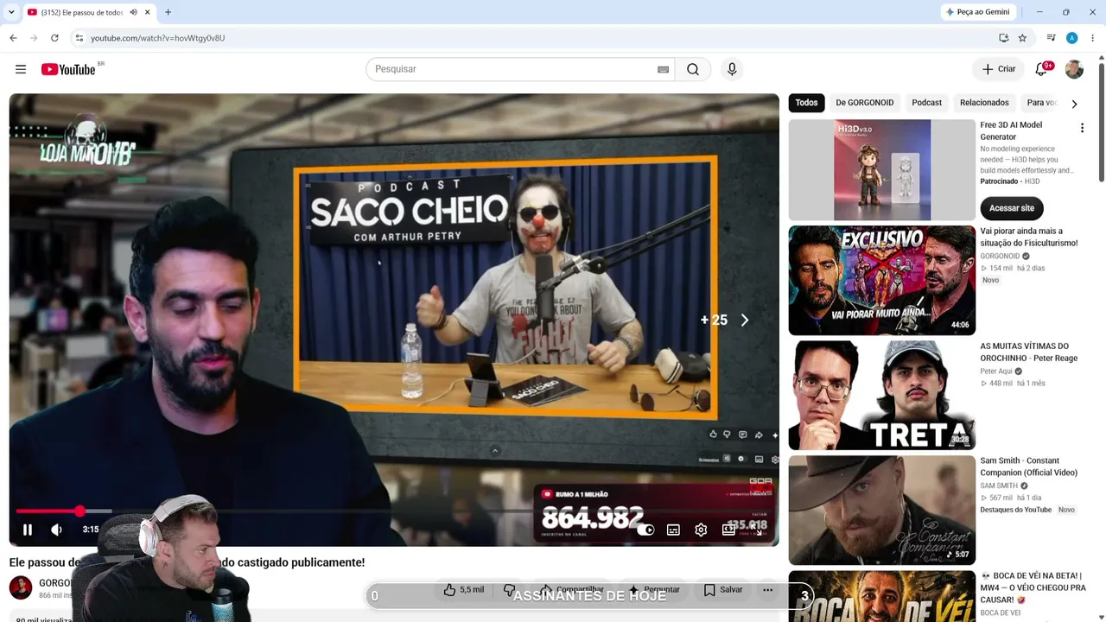Open the tab search dropdown
This screenshot has width=1106, height=622.
pos(11,12)
